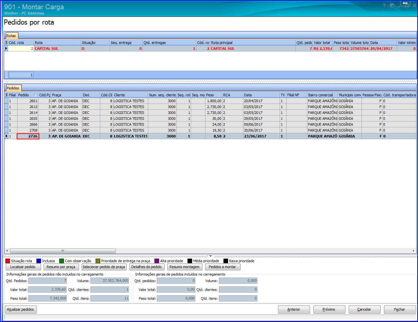Screen dimensions: 418x322
Task: Click the Data column header in Pedidos
Action: point(261,95)
